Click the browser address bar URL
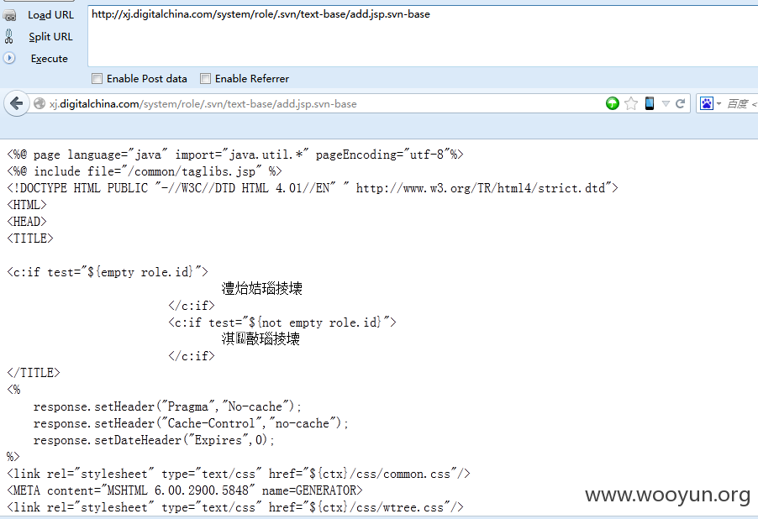Screen dimensions: 758x519 203,104
